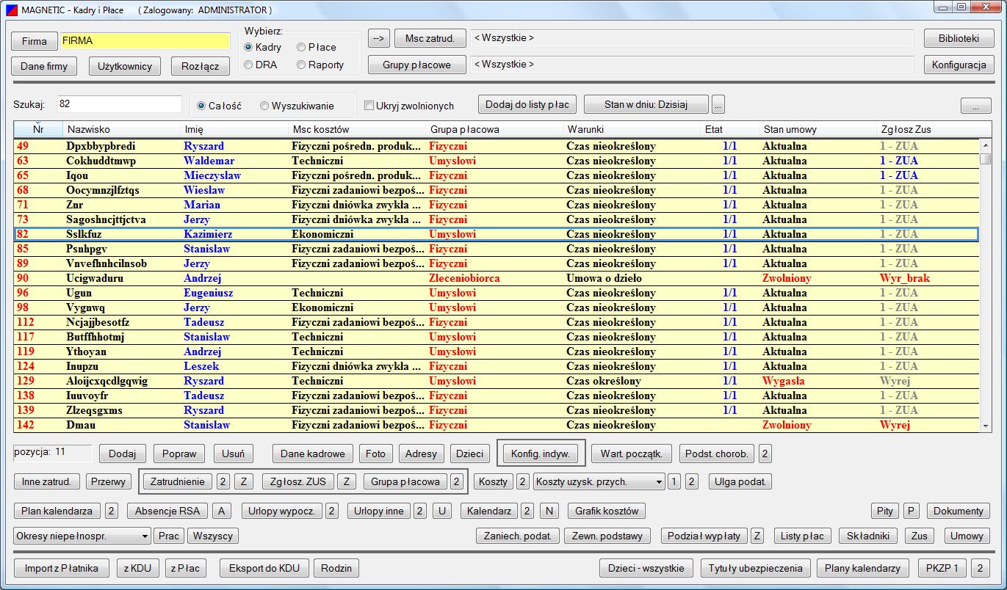Open Listy płac

[x=802, y=536]
